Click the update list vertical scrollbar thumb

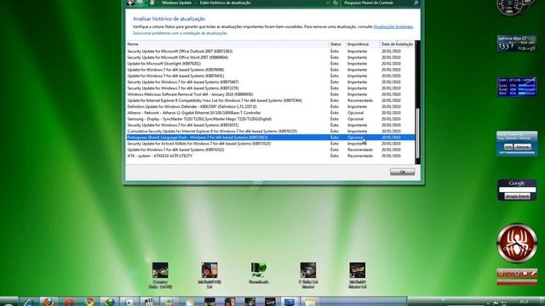pyautogui.click(x=417, y=133)
